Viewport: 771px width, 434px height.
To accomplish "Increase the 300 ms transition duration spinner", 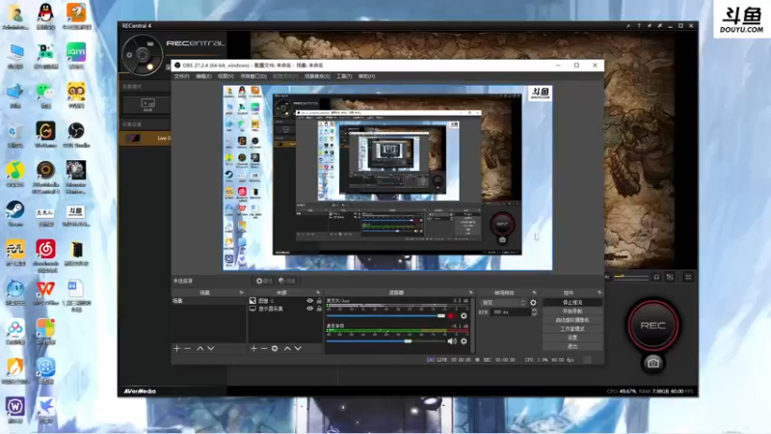I will tap(535, 310).
